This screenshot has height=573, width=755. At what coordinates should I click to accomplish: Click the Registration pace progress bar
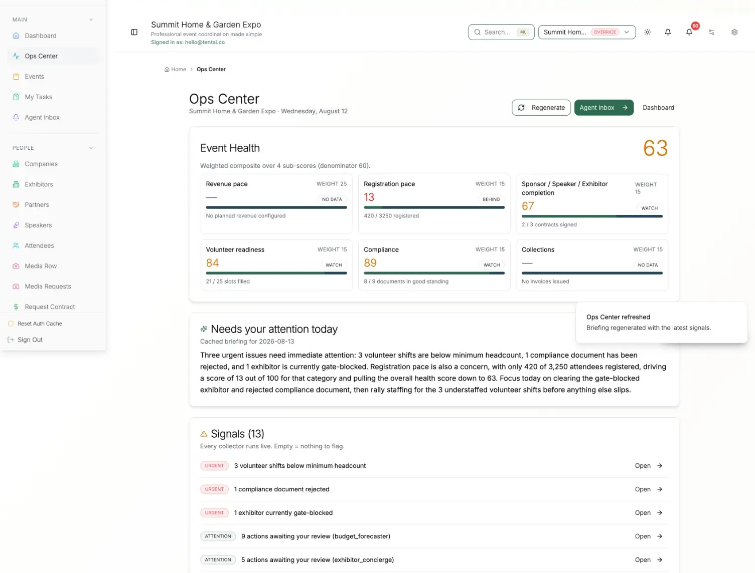click(434, 207)
